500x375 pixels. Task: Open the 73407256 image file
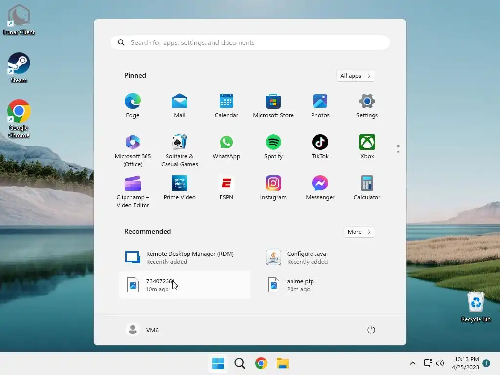[x=185, y=285]
